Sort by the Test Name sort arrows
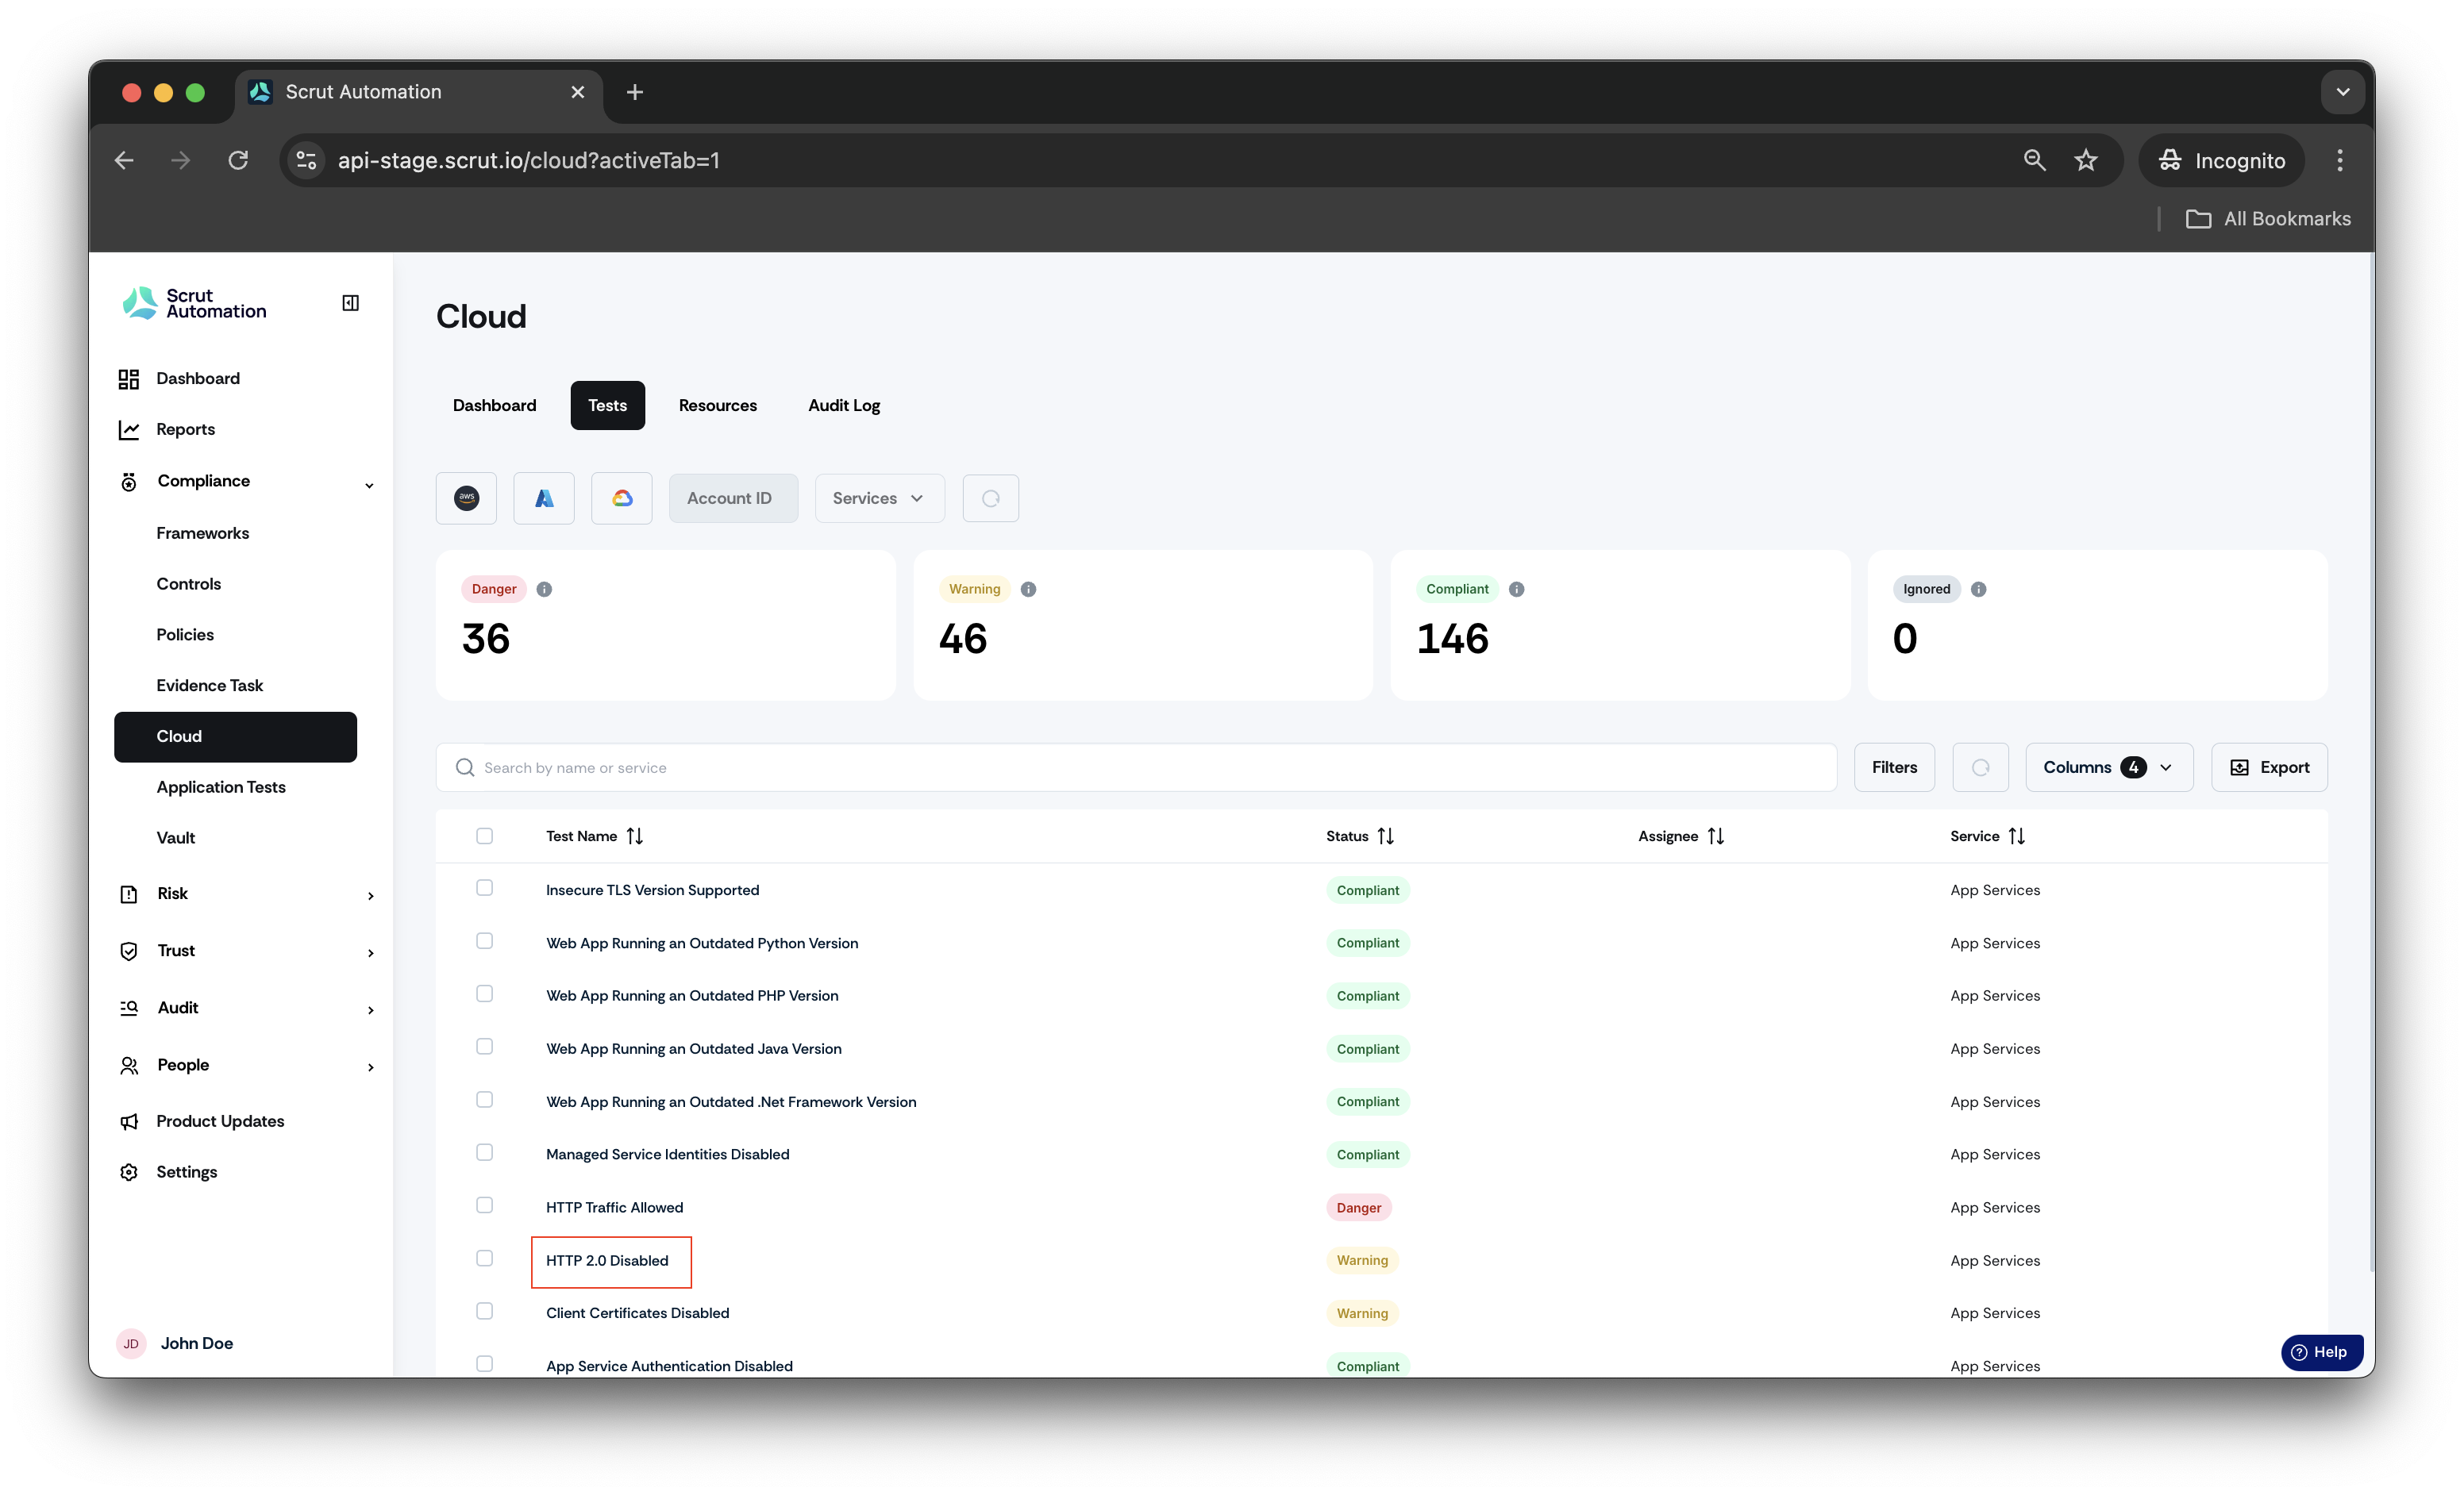Viewport: 2464px width, 1495px height. point(635,836)
